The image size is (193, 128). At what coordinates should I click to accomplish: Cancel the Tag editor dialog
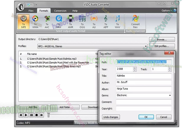(164, 117)
